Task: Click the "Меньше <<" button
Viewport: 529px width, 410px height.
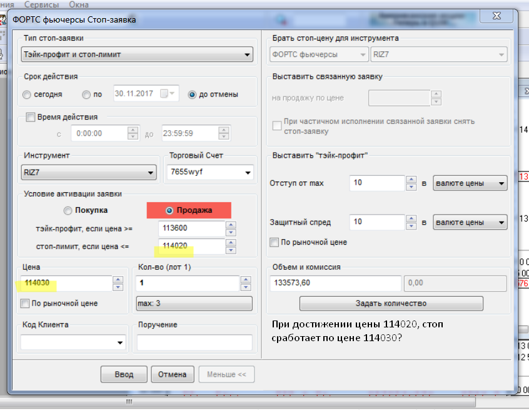Action: click(226, 374)
